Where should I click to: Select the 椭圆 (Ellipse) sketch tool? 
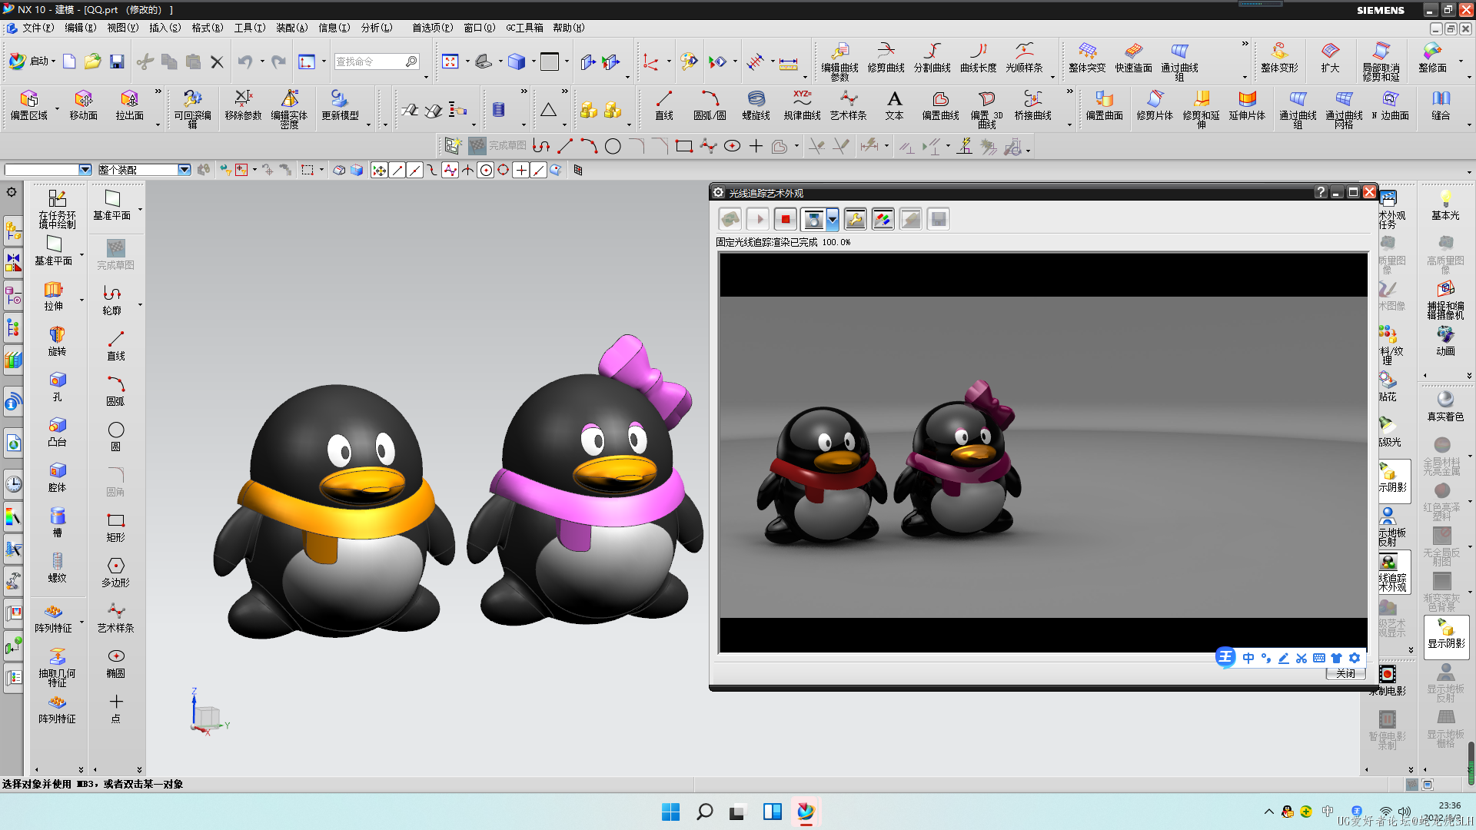[x=115, y=663]
